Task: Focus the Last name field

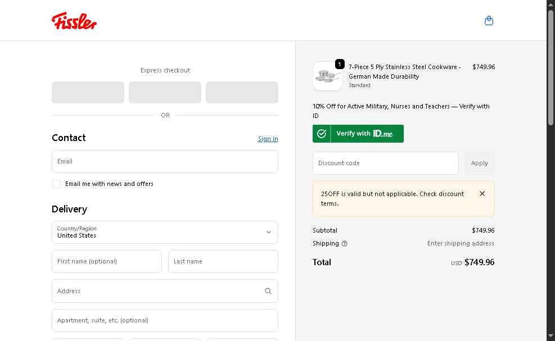Action: (x=223, y=261)
